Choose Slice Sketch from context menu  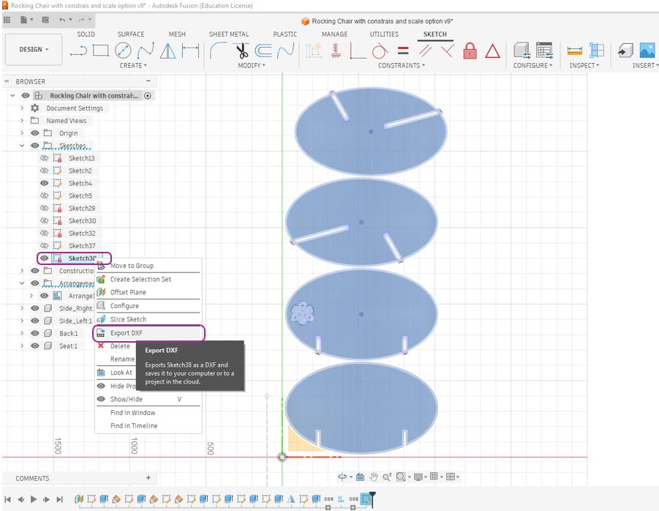tap(148, 319)
